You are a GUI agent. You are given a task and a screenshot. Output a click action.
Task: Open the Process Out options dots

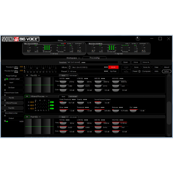(x=16, y=72)
